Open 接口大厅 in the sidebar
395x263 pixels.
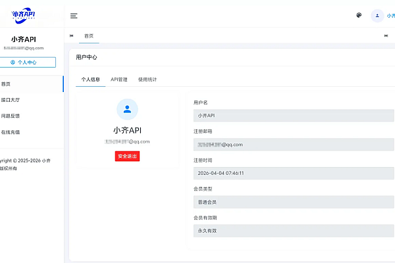(x=32, y=100)
